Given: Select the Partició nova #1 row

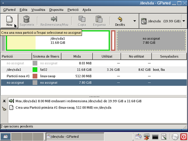Looking at the screenshot, I should point(94,76).
